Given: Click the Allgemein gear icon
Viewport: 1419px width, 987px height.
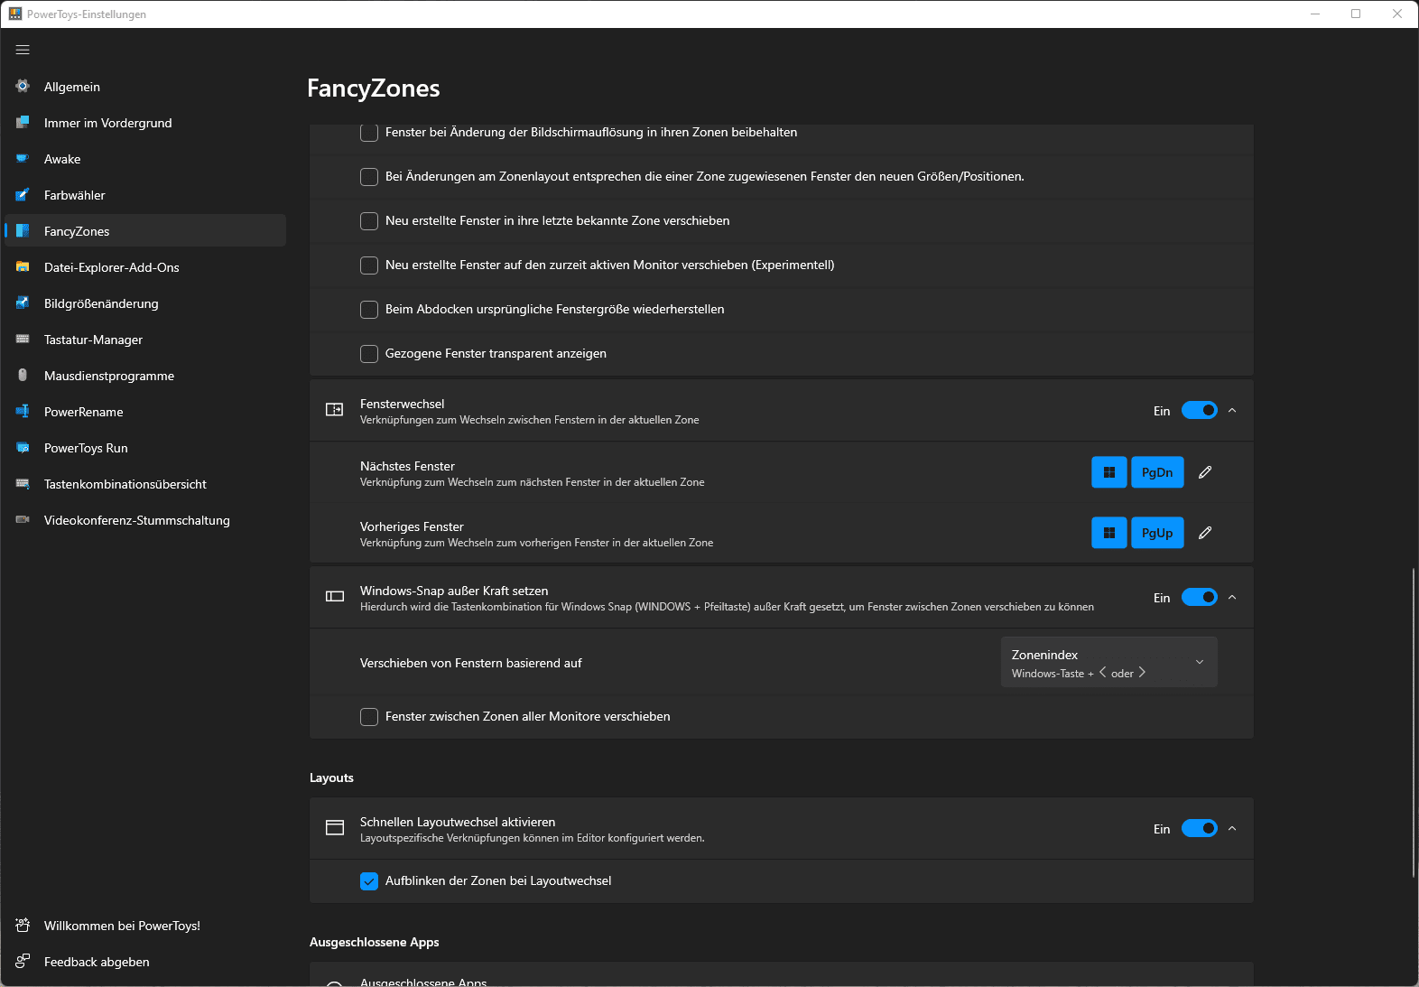Looking at the screenshot, I should click(23, 86).
